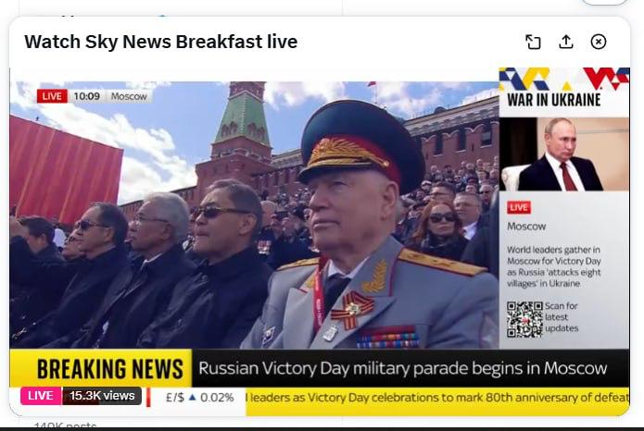Select the Putin thumbnail in side panel
Screen dimensions: 644x431
tap(564, 154)
